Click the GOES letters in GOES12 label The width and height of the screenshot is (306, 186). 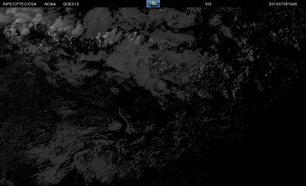pyautogui.click(x=69, y=4)
